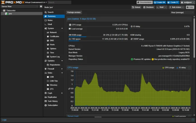196x123 pixels.
Task: Collapse the System submenu arrow
Action: [62, 28]
